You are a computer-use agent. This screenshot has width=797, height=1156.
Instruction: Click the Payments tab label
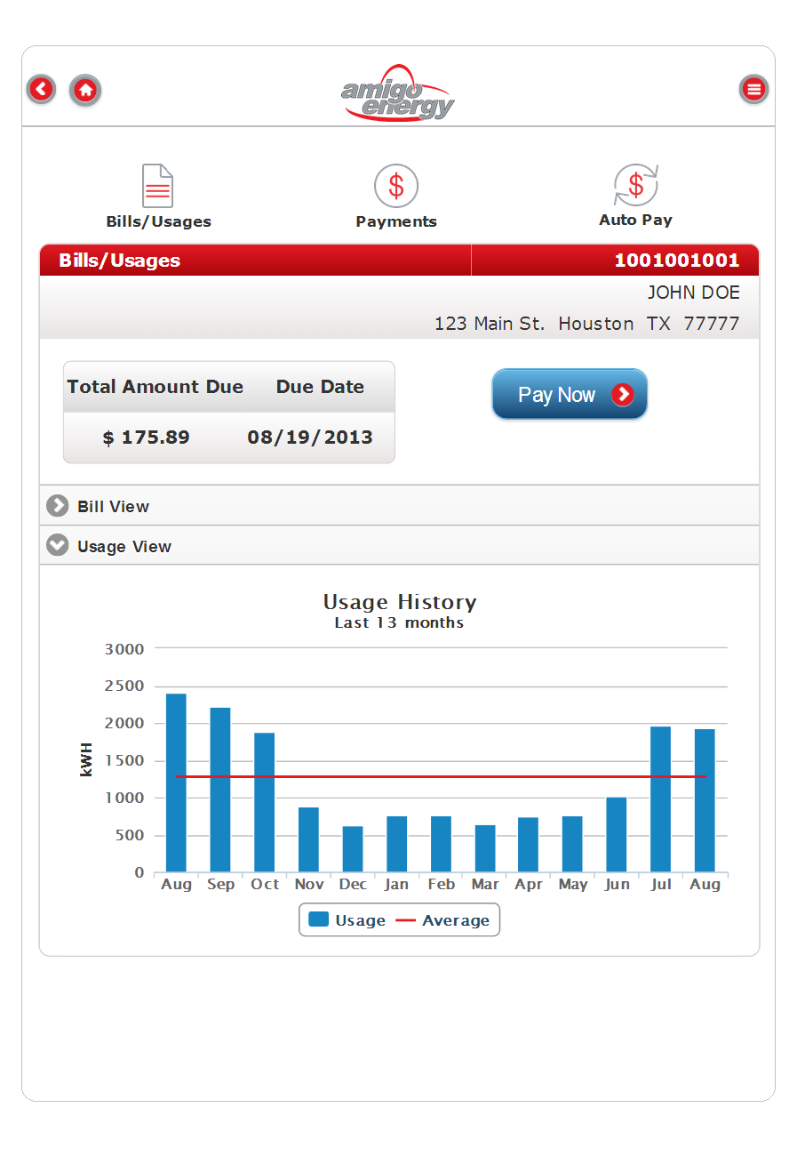click(396, 222)
